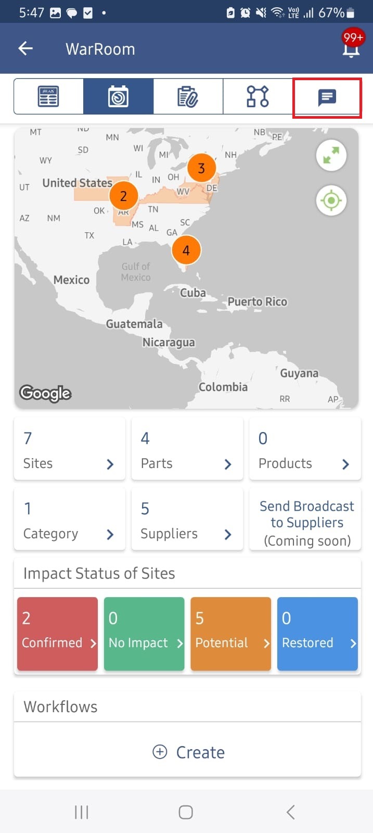The image size is (373, 833).
Task: Expand map to fullscreen
Action: (331, 155)
